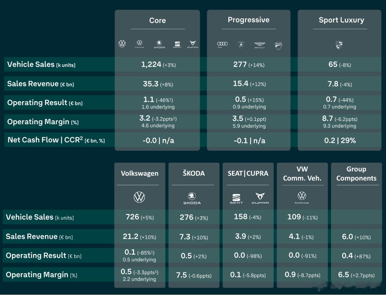The image size is (386, 295).
Task: Click the Volkswagen logo under Core heading
Action: (122, 44)
